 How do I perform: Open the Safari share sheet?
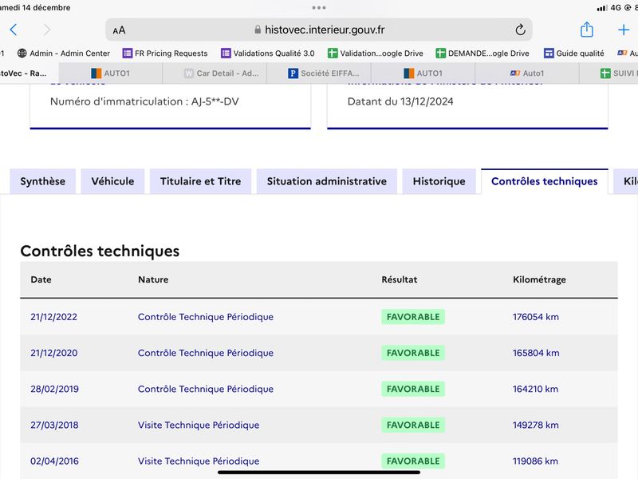(586, 30)
